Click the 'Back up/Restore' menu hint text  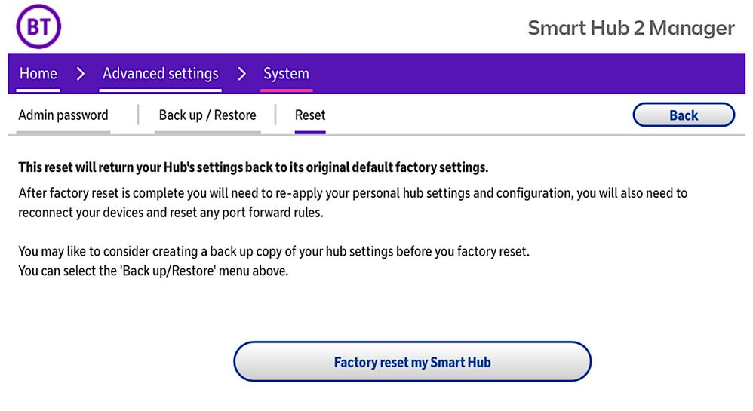(x=153, y=271)
